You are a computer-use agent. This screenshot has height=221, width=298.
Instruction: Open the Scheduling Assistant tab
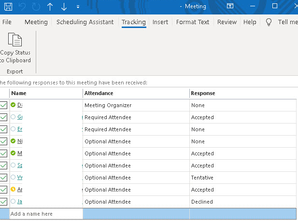coord(85,22)
